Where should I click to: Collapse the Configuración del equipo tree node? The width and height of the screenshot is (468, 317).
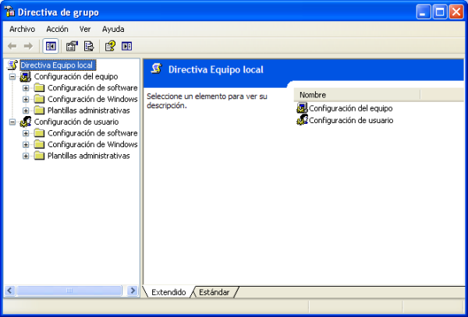[12, 77]
